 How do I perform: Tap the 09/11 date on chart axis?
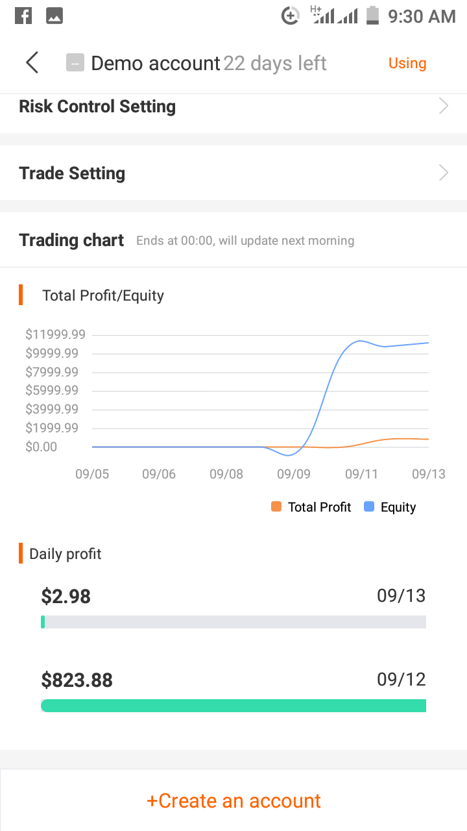click(361, 474)
